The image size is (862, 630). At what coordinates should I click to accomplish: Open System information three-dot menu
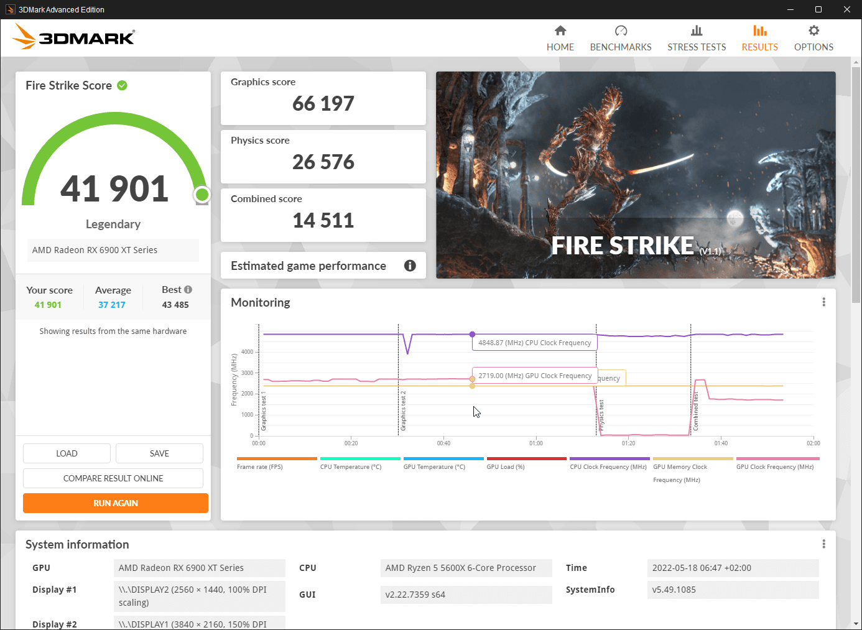point(823,544)
